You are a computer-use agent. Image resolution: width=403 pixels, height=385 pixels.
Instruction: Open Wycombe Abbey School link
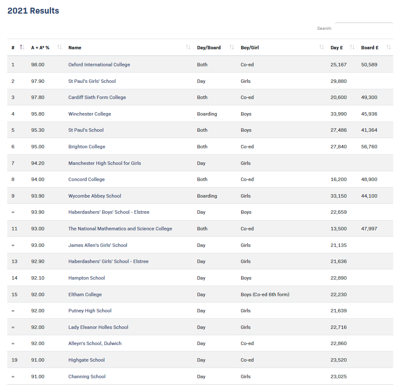(x=95, y=196)
